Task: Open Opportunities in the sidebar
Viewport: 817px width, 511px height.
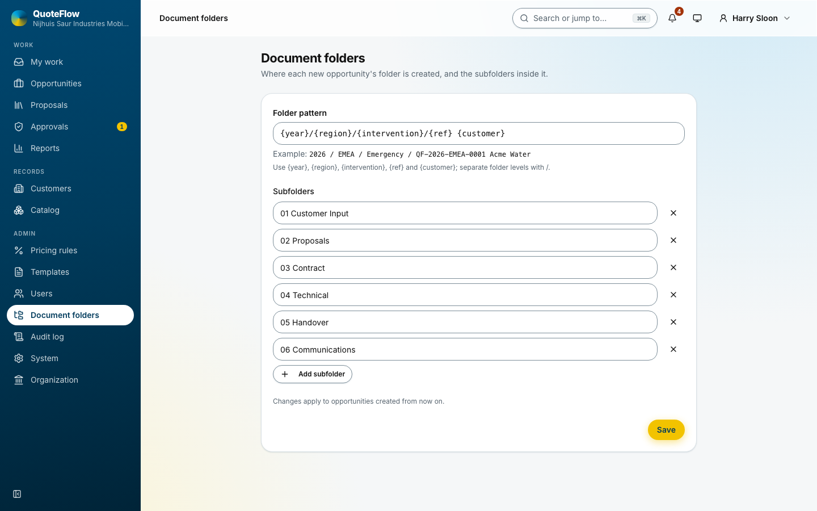Action: (x=70, y=83)
